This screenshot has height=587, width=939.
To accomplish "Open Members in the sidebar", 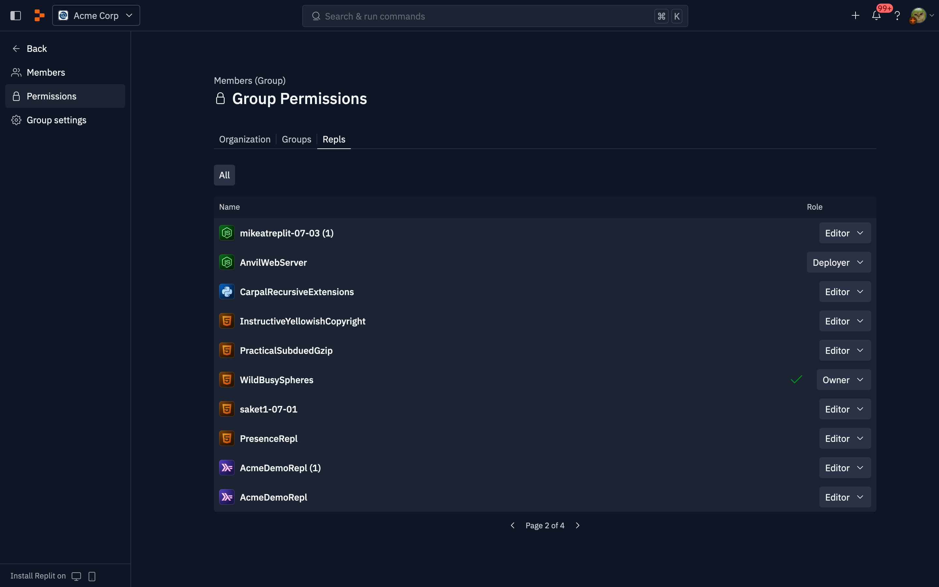I will pos(65,72).
